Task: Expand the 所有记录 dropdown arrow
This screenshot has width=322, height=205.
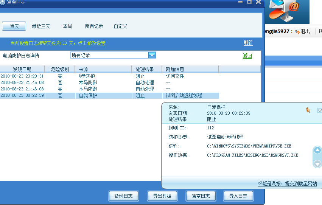Action: pos(152,55)
